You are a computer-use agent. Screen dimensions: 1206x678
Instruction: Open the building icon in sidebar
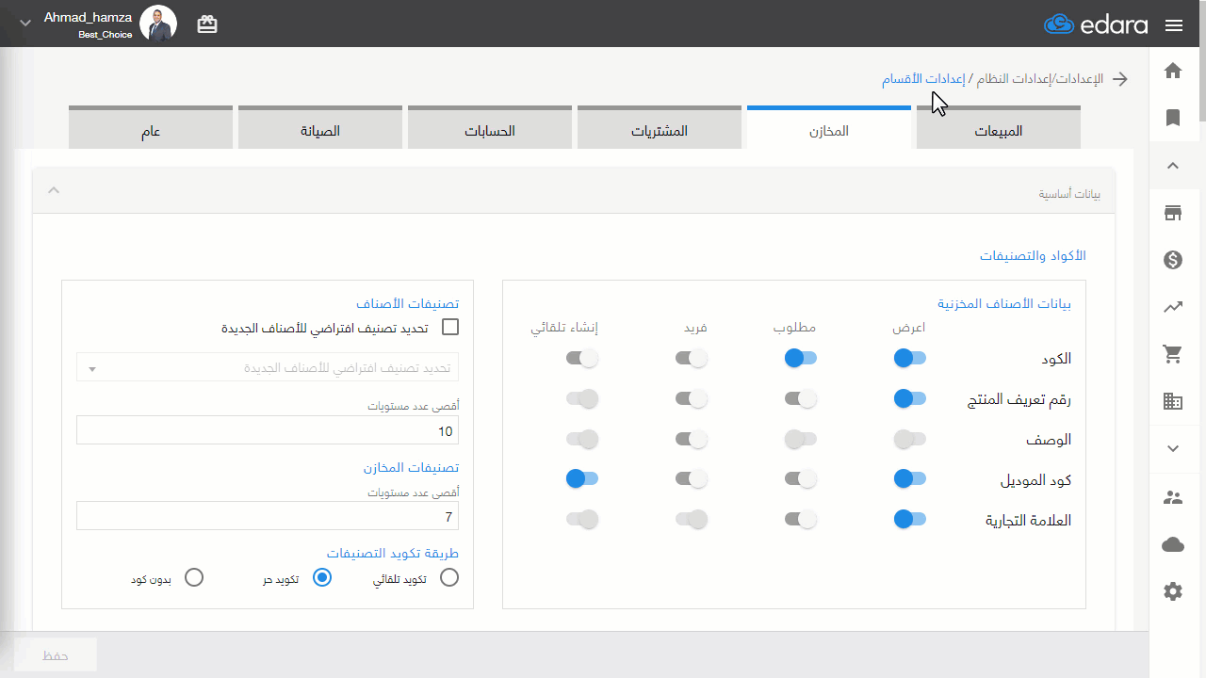pyautogui.click(x=1173, y=401)
